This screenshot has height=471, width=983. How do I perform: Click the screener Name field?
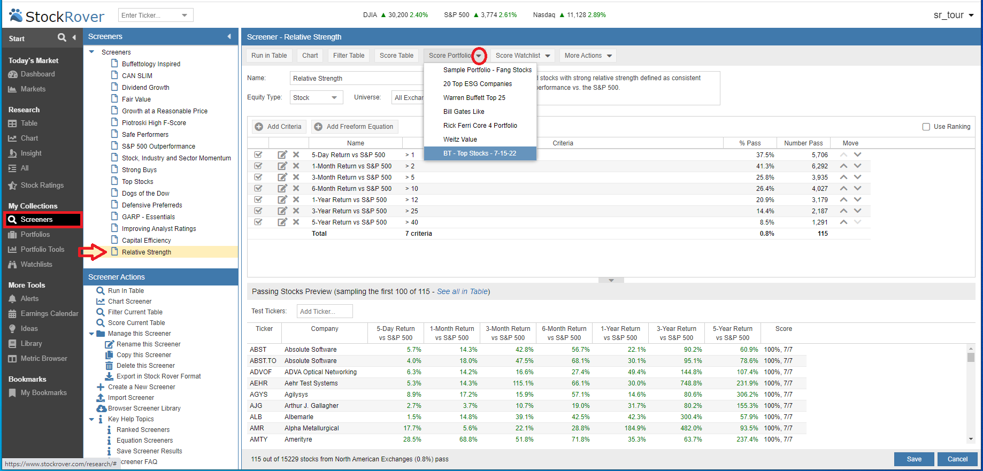click(x=357, y=78)
